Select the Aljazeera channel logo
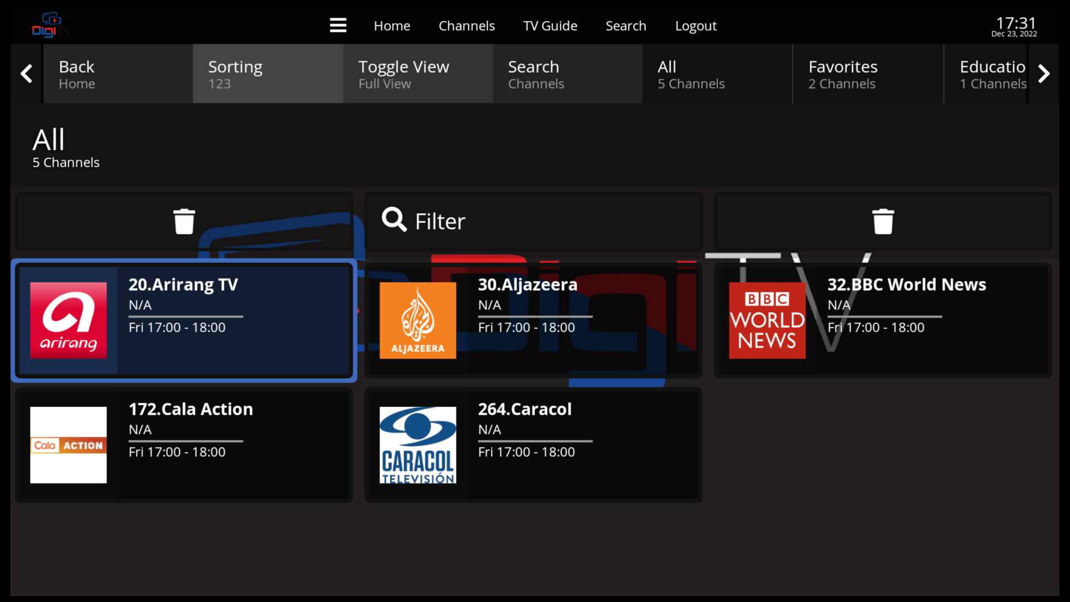 click(417, 321)
